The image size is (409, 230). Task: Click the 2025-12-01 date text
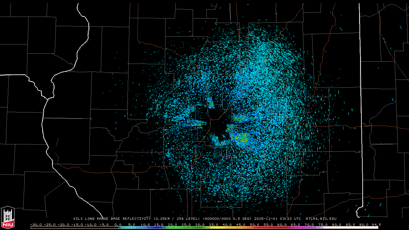coord(266,219)
